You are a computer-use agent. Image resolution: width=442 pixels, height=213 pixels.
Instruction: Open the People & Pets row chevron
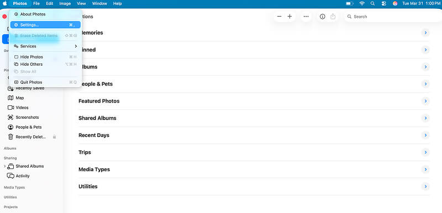pos(425,84)
